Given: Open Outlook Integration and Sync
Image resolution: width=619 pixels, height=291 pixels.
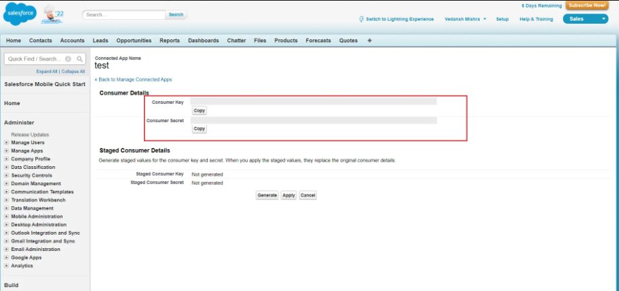Looking at the screenshot, I should [45, 233].
